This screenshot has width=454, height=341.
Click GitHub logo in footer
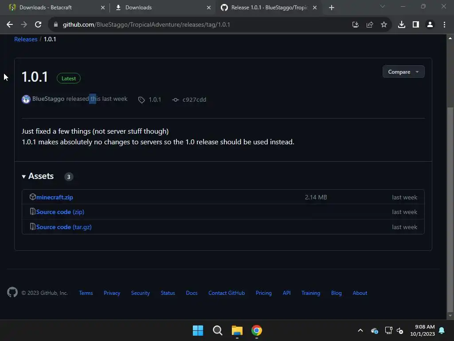click(x=12, y=292)
